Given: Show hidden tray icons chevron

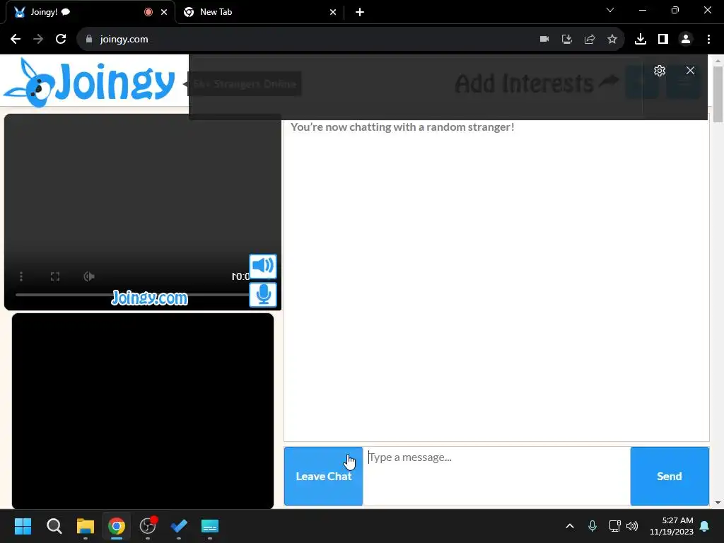Looking at the screenshot, I should pos(570,526).
